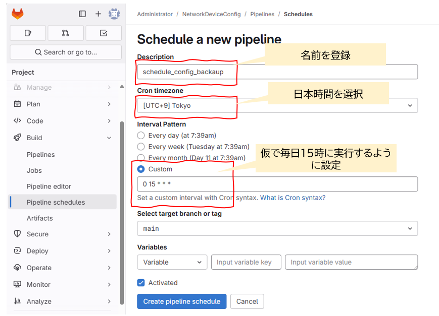Image resolution: width=439 pixels, height=316 pixels.
Task: Click Create pipeline schedule button
Action: [x=182, y=301]
